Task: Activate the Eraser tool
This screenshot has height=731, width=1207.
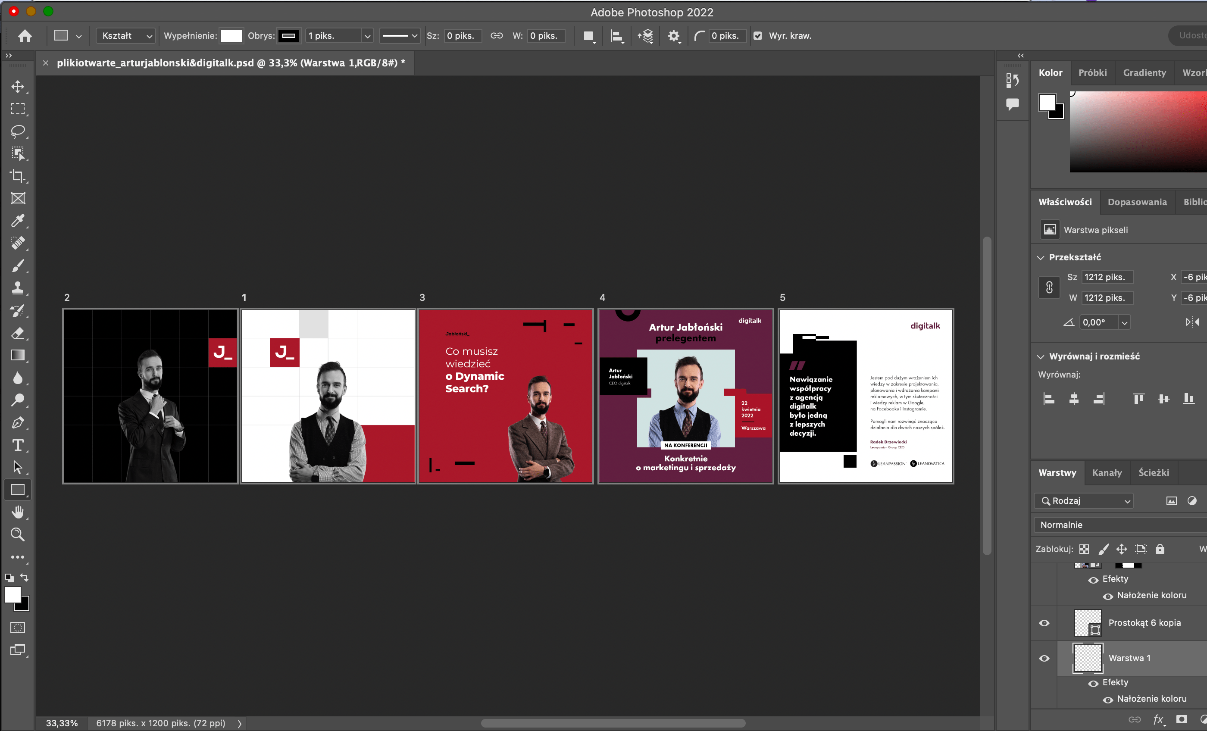Action: point(18,334)
